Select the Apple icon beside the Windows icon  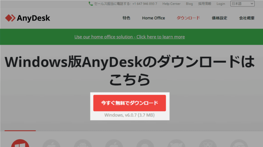click(51, 143)
